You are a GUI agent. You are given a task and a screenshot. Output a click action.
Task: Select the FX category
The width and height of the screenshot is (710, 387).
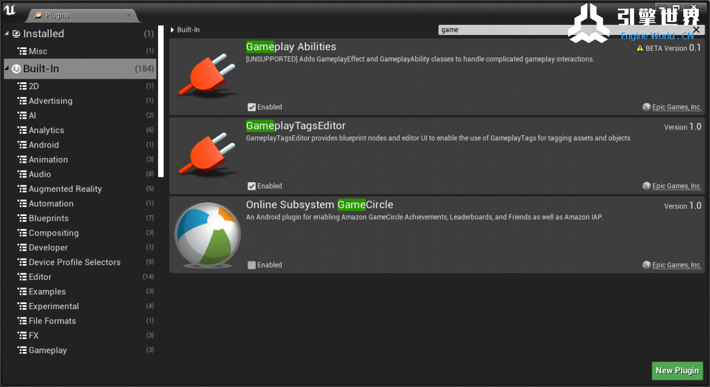pyautogui.click(x=80, y=336)
